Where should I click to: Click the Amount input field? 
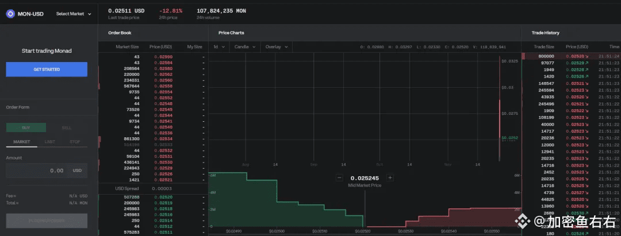[x=47, y=171]
